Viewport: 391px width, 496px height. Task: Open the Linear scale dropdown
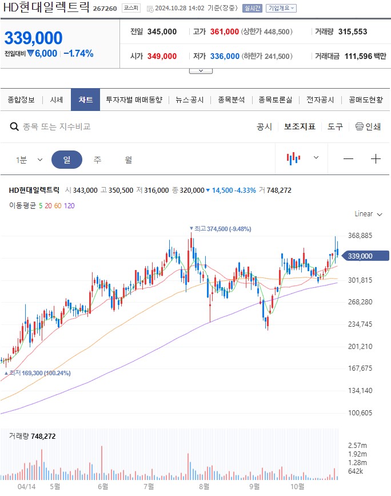pyautogui.click(x=368, y=214)
